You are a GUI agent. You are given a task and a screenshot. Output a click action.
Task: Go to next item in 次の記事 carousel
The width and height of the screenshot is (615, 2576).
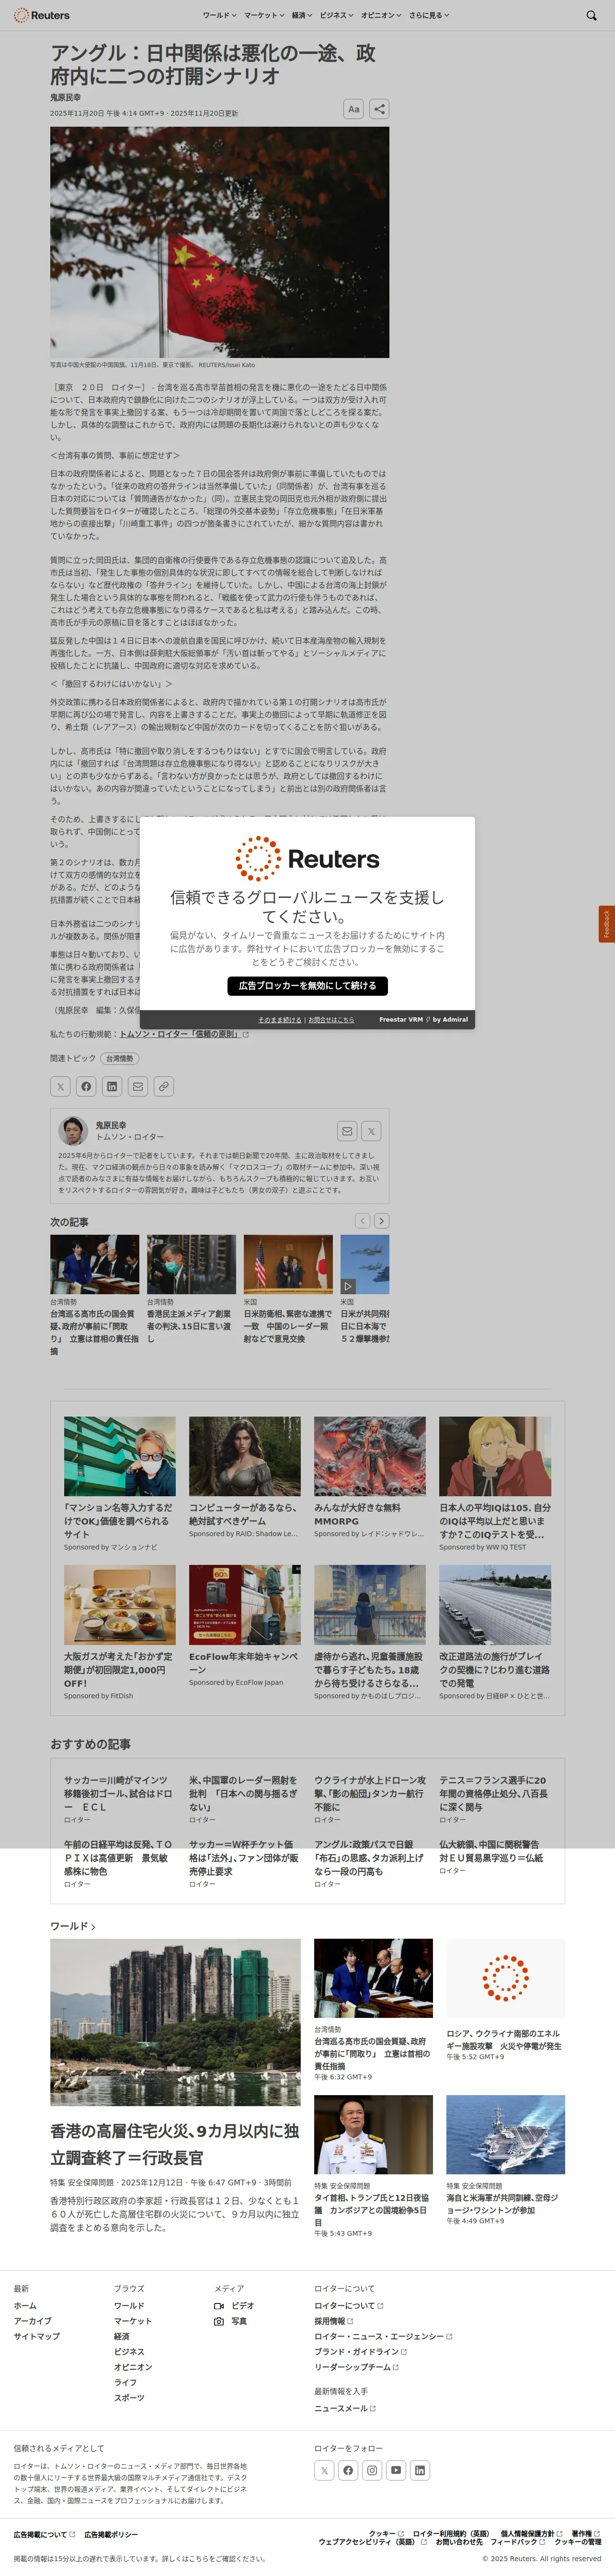pos(381,1221)
